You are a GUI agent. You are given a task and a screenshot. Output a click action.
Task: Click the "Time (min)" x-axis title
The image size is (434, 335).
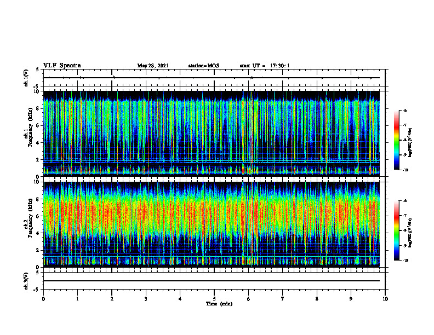coord(219,304)
